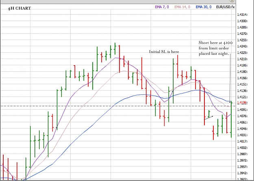Click the 1.3987 price axis label
Image resolution: width=254 pixels, height=181 pixels.
(242, 154)
